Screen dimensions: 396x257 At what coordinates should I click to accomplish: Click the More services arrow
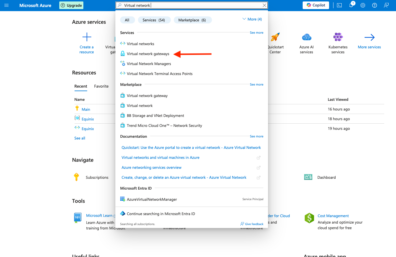coord(369,37)
